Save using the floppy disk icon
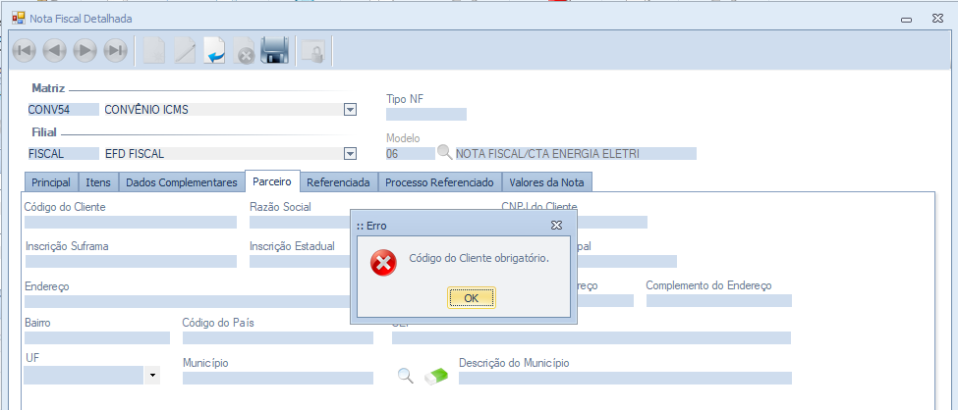Screen dimensions: 958x410 pyautogui.click(x=274, y=51)
